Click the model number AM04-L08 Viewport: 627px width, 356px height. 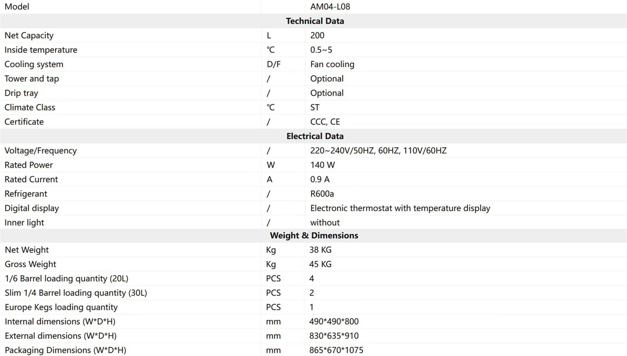pos(330,7)
